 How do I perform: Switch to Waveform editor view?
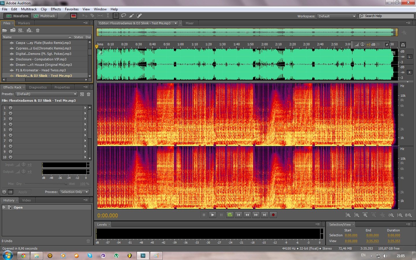[17, 16]
